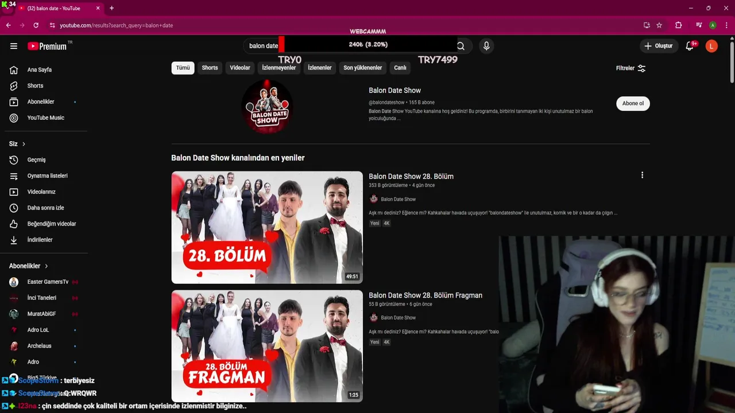Open channel link under Fragman video
The width and height of the screenshot is (735, 413).
point(398,318)
